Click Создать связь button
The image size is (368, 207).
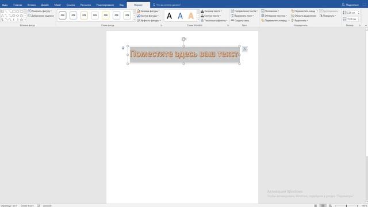click(x=240, y=21)
